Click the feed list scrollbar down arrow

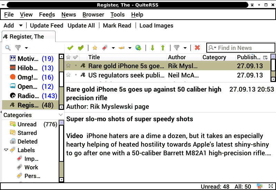[x=61, y=107]
